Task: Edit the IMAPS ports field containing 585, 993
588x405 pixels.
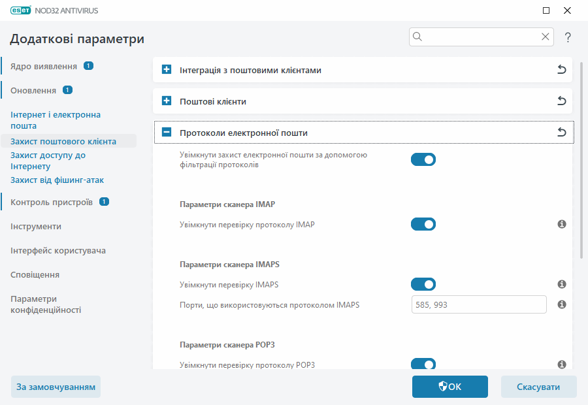Action: [x=479, y=304]
